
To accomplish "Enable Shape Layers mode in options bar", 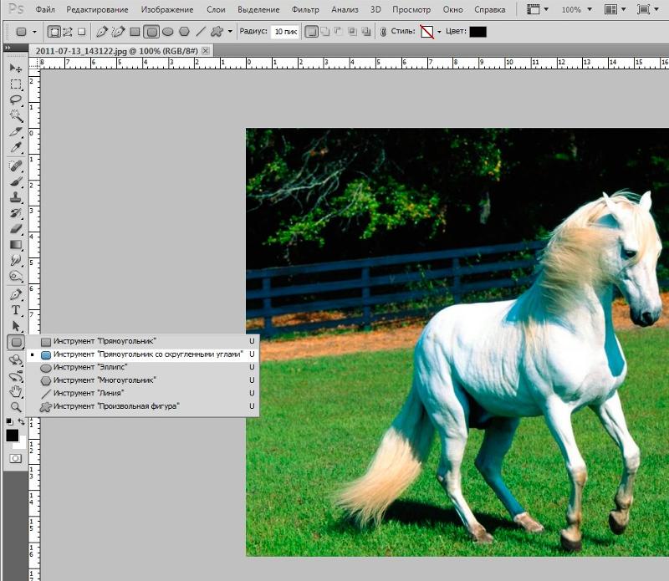I will 54,32.
